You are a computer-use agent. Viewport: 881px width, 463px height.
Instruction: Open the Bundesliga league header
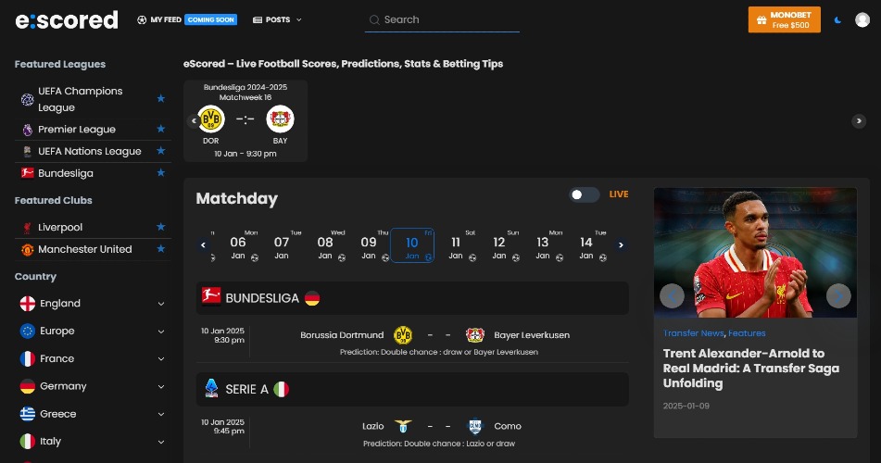tap(412, 298)
